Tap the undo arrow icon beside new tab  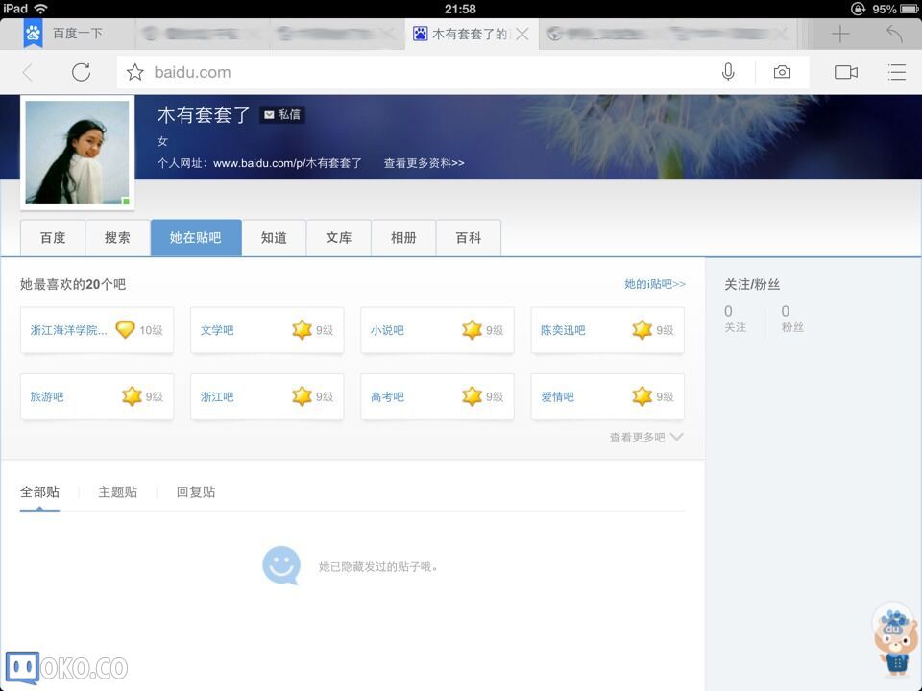click(x=894, y=35)
